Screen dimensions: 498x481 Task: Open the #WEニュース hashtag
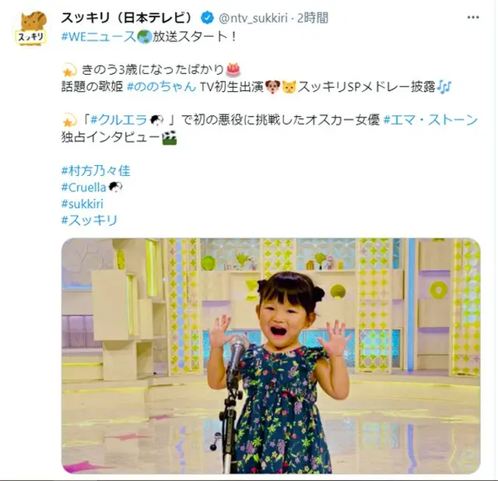click(x=99, y=37)
